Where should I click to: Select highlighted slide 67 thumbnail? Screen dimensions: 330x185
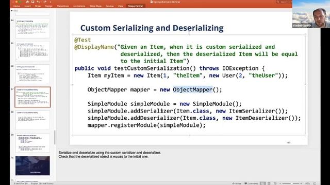tap(32, 97)
